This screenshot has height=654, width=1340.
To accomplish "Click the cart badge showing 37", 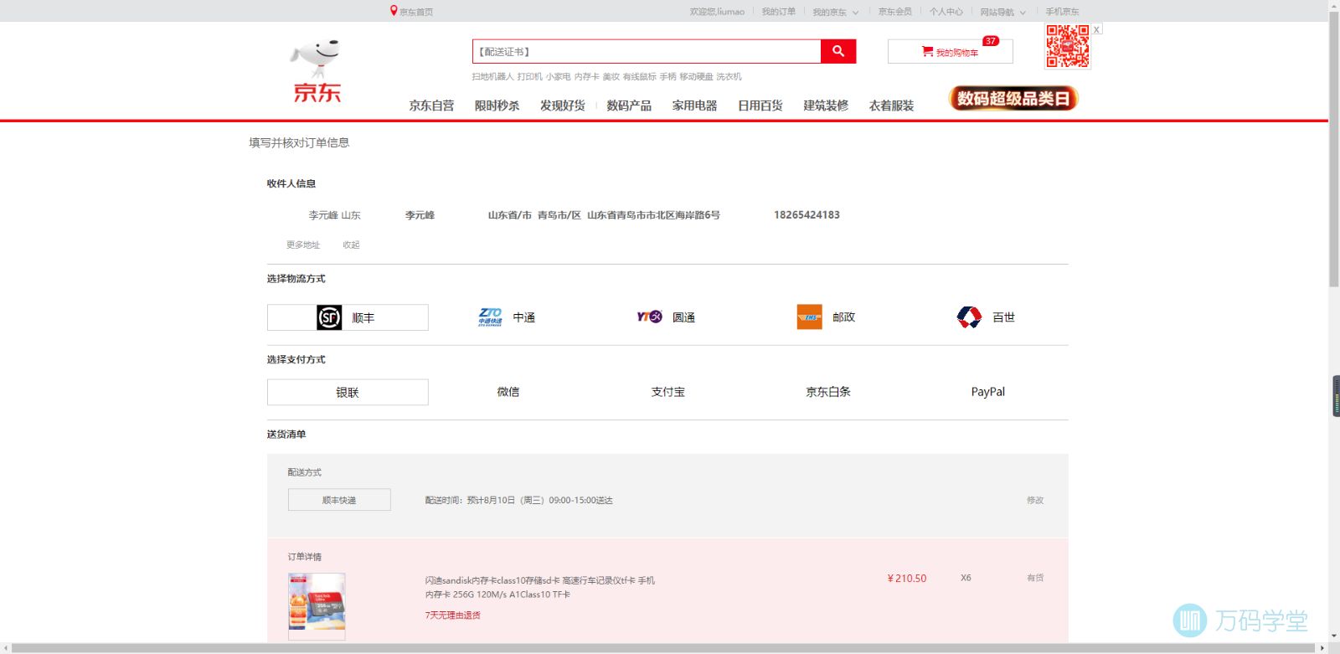I will 991,41.
